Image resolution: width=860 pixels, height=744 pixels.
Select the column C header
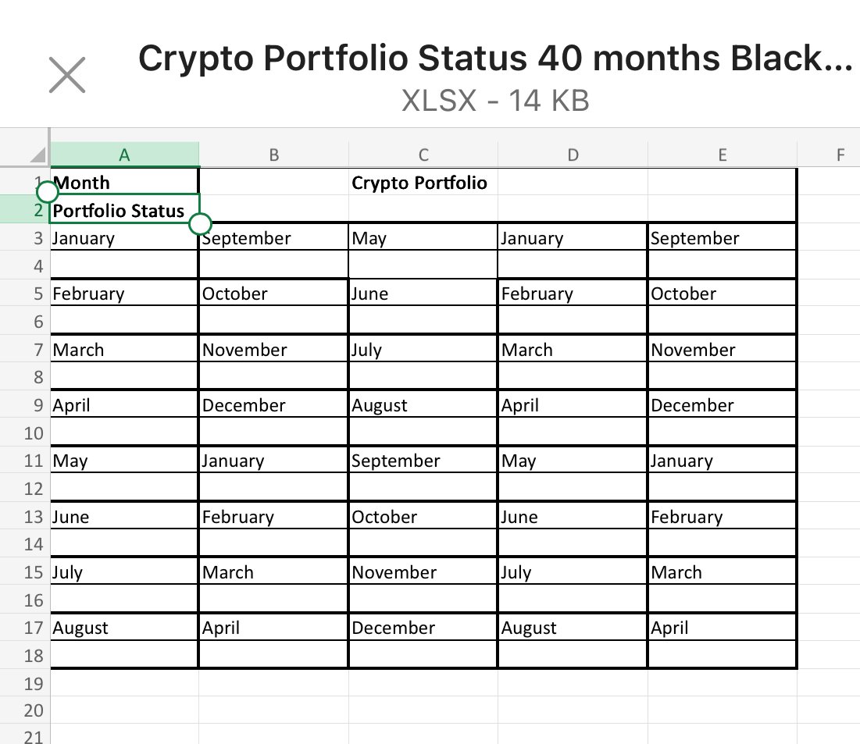pos(423,155)
